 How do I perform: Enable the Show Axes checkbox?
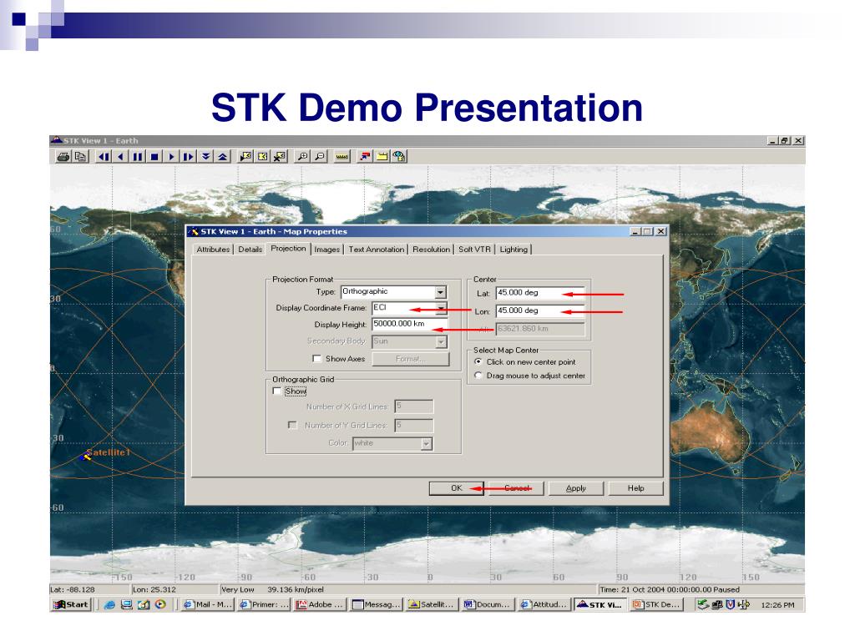(x=316, y=359)
